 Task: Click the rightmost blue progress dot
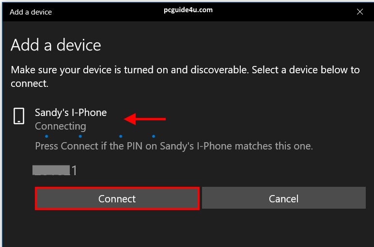[154, 136]
